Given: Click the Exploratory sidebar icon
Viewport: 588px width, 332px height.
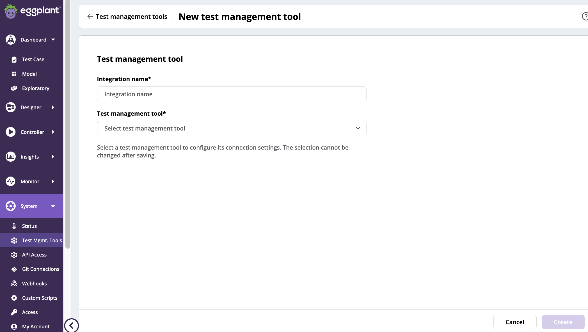Looking at the screenshot, I should click(14, 88).
